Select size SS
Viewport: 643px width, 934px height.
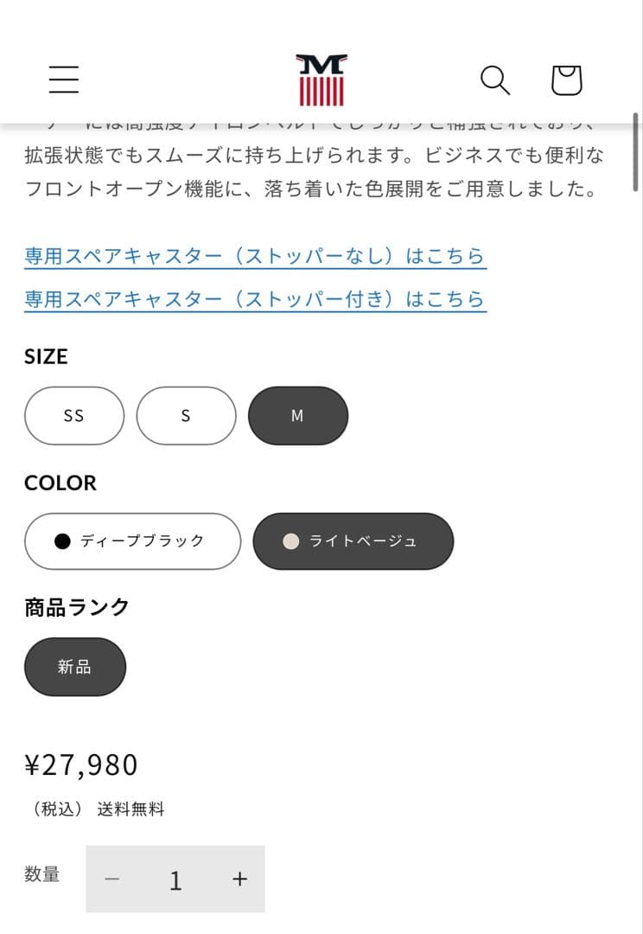74,415
